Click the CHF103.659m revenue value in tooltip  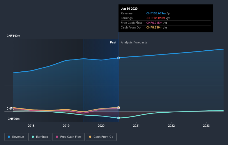point(156,13)
